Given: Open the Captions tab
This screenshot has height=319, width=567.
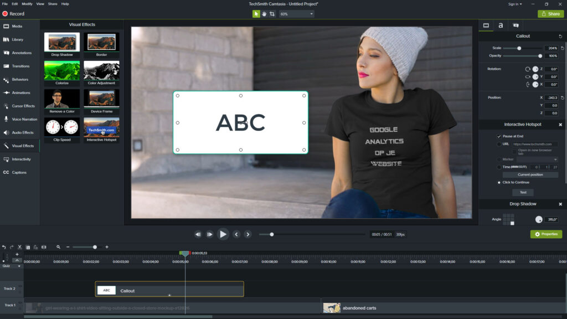Looking at the screenshot, I should click(x=19, y=173).
